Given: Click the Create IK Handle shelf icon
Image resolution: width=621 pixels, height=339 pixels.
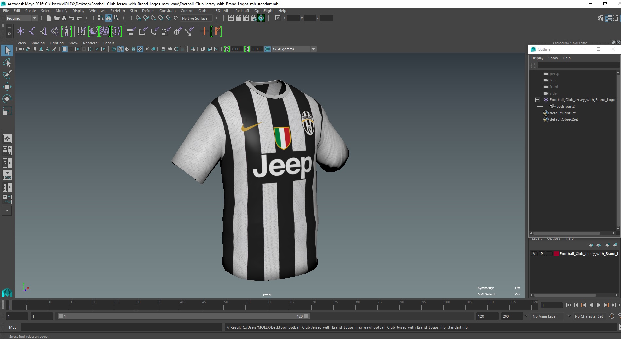Looking at the screenshot, I should pos(43,31).
